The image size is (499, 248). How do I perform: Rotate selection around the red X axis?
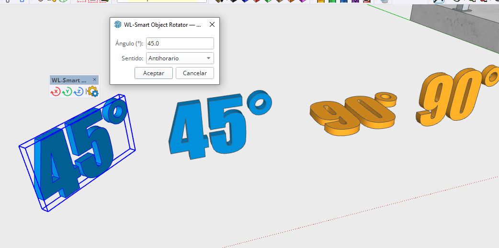(x=56, y=92)
